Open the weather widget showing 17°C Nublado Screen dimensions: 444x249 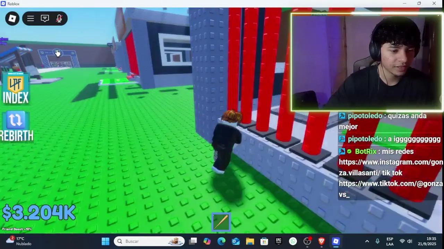19,241
